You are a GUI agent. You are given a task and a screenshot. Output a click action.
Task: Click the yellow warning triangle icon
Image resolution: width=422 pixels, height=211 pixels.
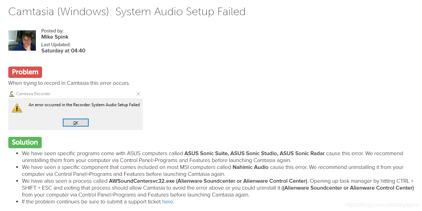[x=17, y=108]
